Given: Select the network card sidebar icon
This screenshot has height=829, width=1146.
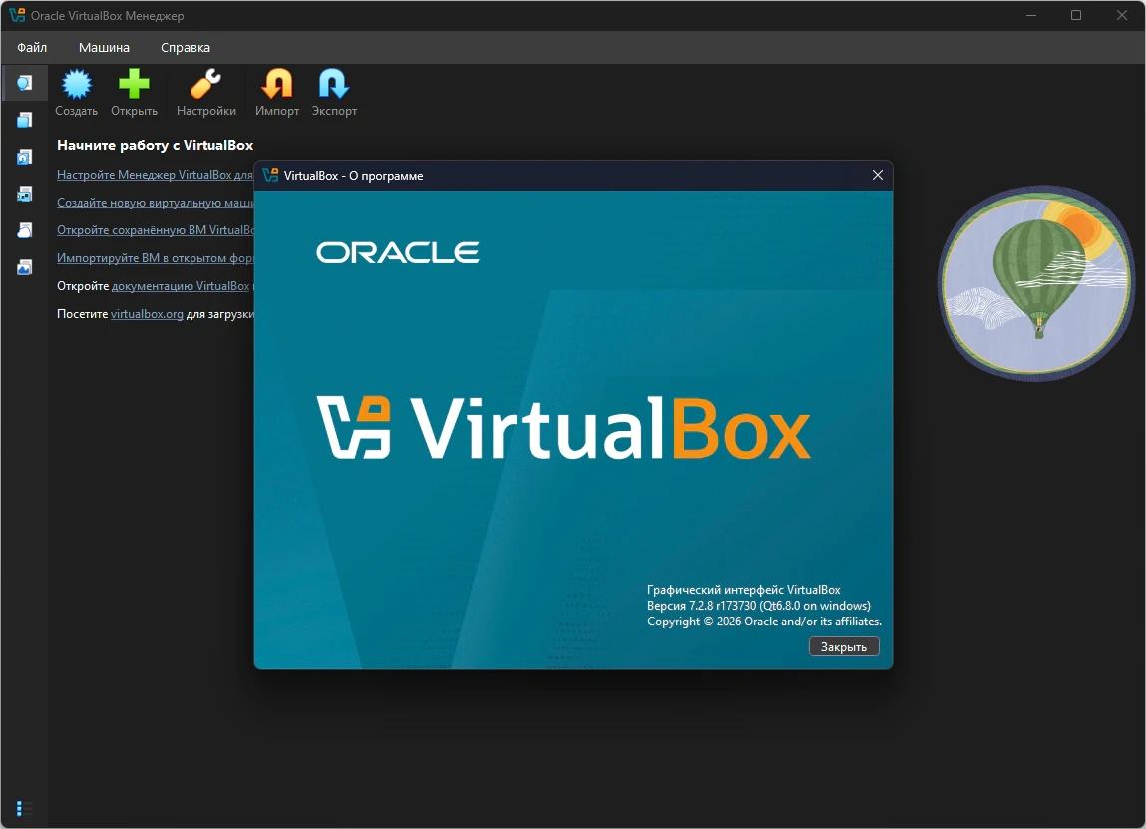Looking at the screenshot, I should pos(25,194).
